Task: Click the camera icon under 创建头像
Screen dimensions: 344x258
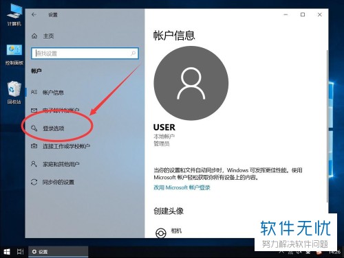Action: tap(161, 233)
